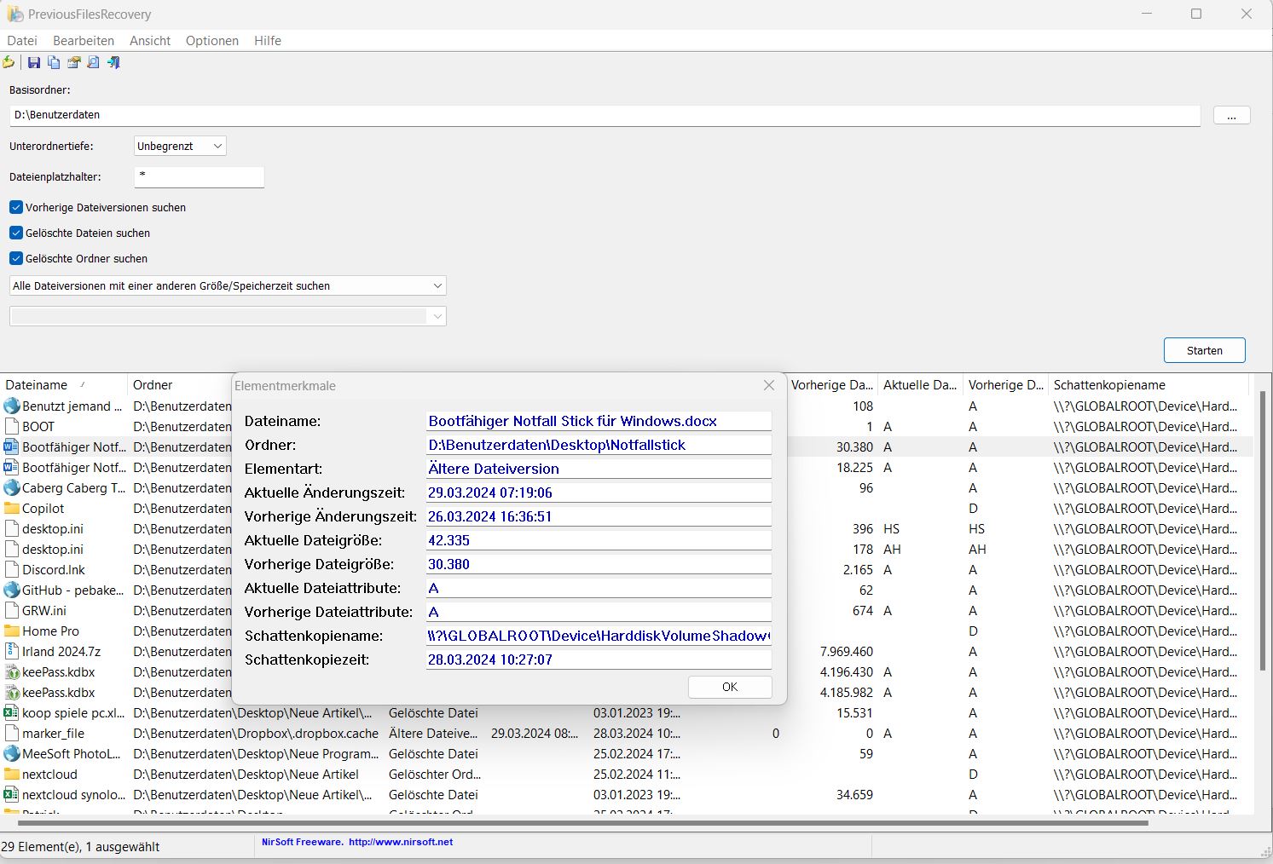This screenshot has width=1273, height=864.
Task: Uncheck Vorherige Dateiversionen suchen
Action: pos(16,207)
